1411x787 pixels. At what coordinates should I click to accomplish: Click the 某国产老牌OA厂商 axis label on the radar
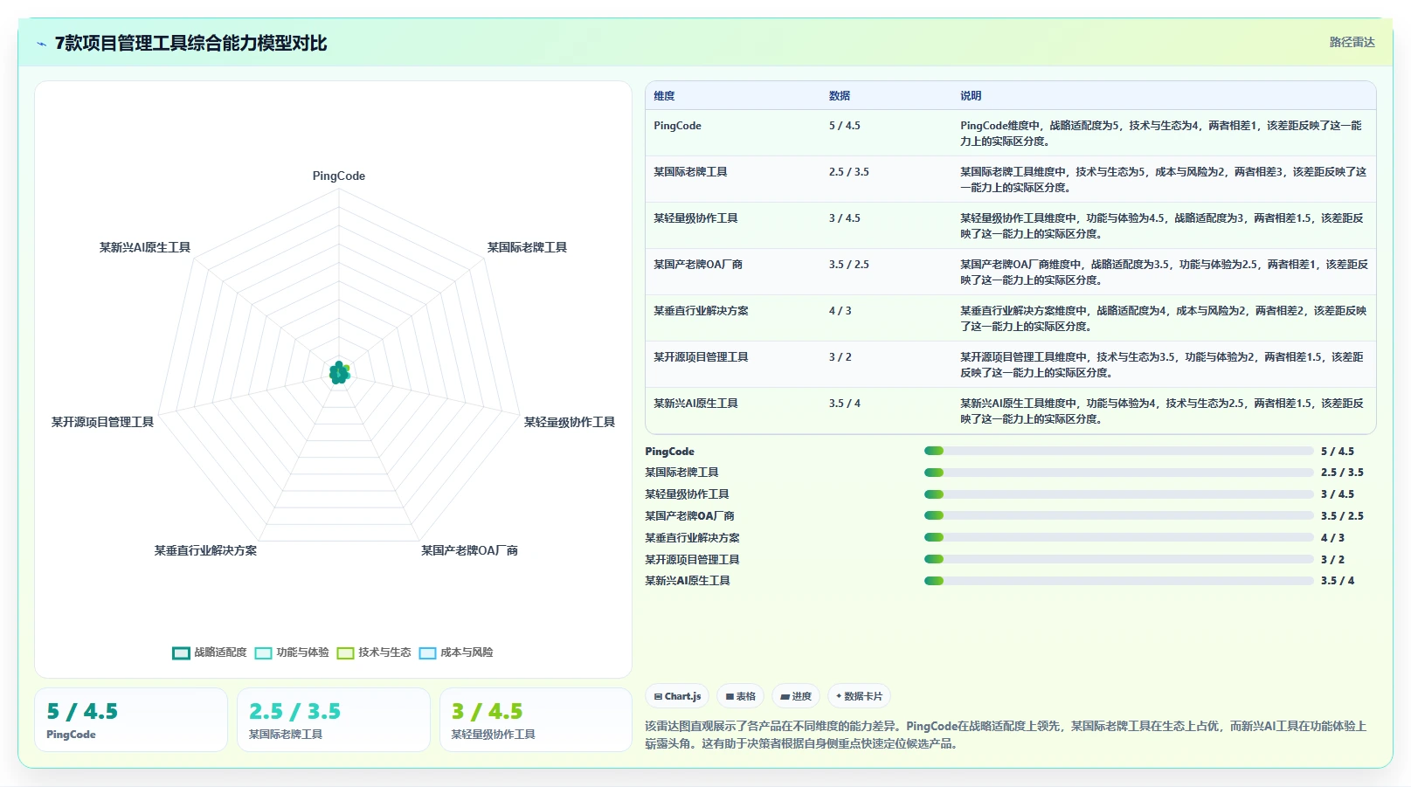tap(469, 550)
